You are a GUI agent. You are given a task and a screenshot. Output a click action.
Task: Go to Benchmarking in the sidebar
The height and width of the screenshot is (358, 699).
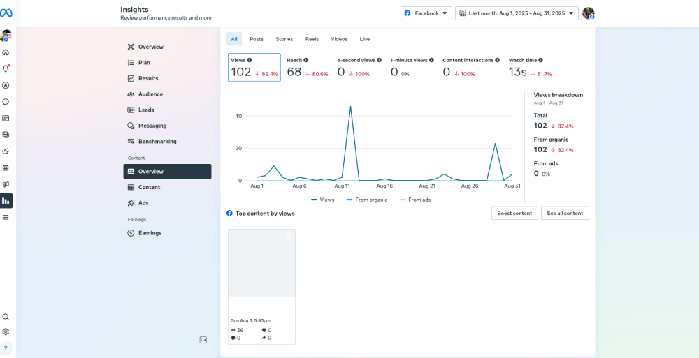(157, 142)
